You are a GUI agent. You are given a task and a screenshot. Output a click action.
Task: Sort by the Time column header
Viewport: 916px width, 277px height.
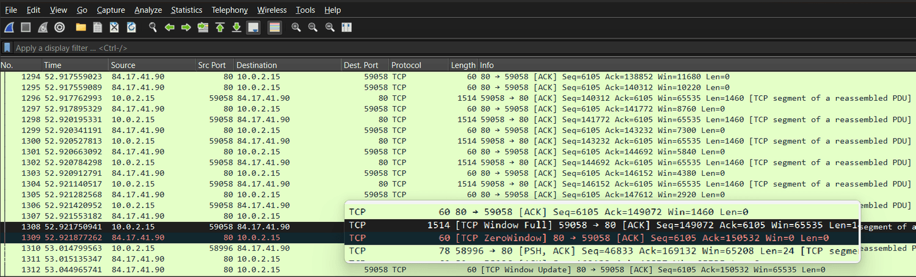click(75, 65)
